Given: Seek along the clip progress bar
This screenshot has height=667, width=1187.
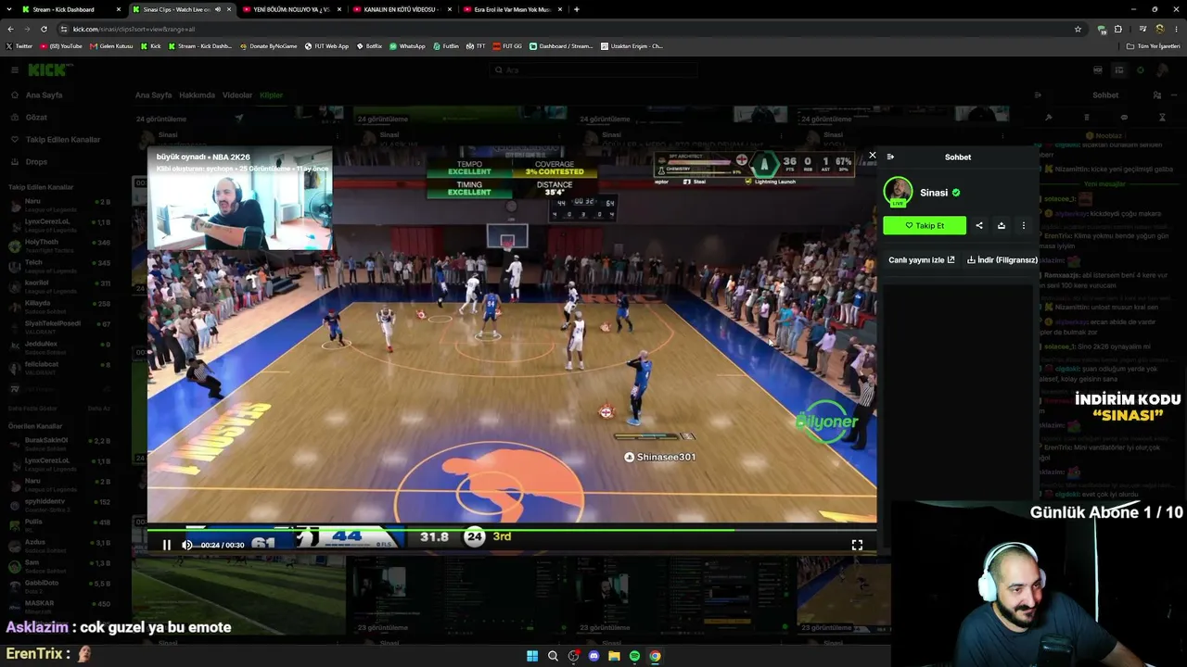Looking at the screenshot, I should (512, 530).
